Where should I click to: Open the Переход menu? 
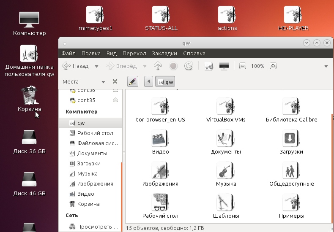[x=134, y=53]
